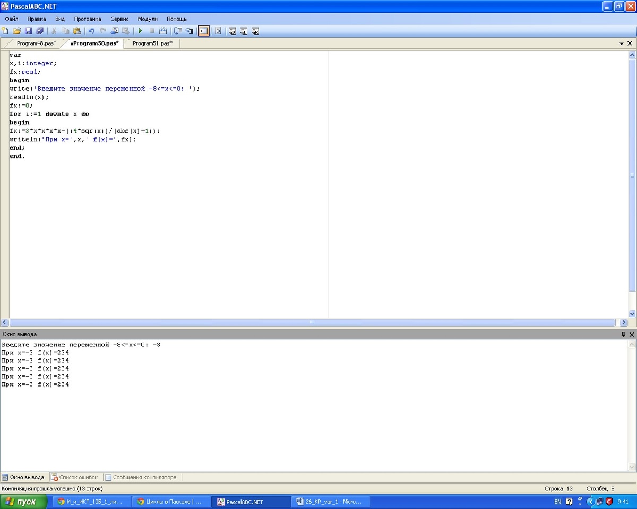The width and height of the screenshot is (637, 509).
Task: Click the 'Введите значение переменной' output line
Action: click(x=81, y=345)
